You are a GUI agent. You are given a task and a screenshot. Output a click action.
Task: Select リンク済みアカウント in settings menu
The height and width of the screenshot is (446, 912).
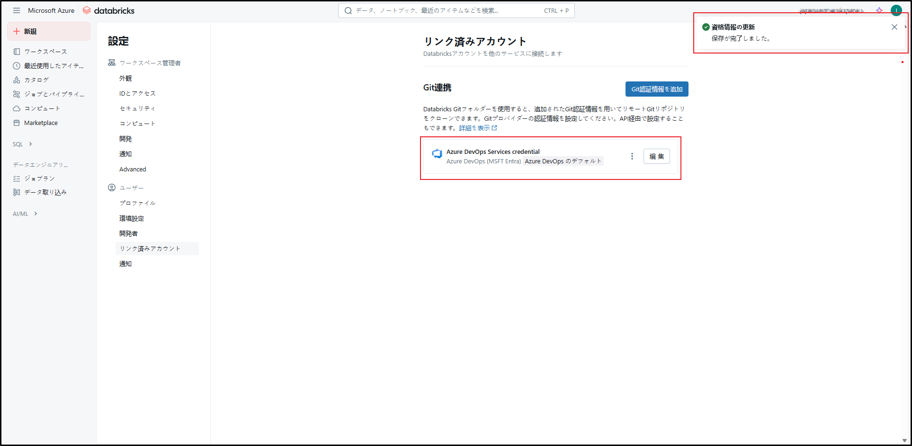click(157, 249)
